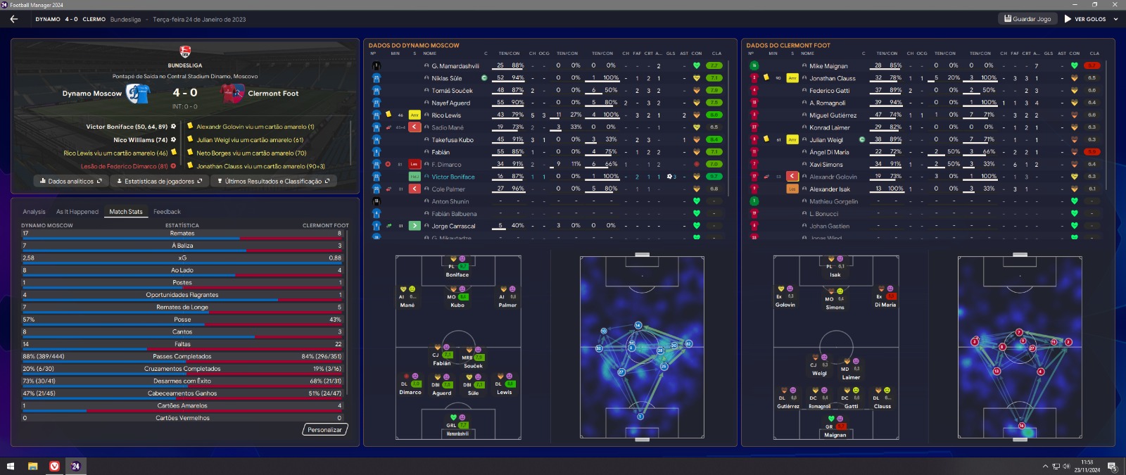Click the Bundesliga competition logo
Image resolution: width=1126 pixels, height=475 pixels.
(x=185, y=51)
